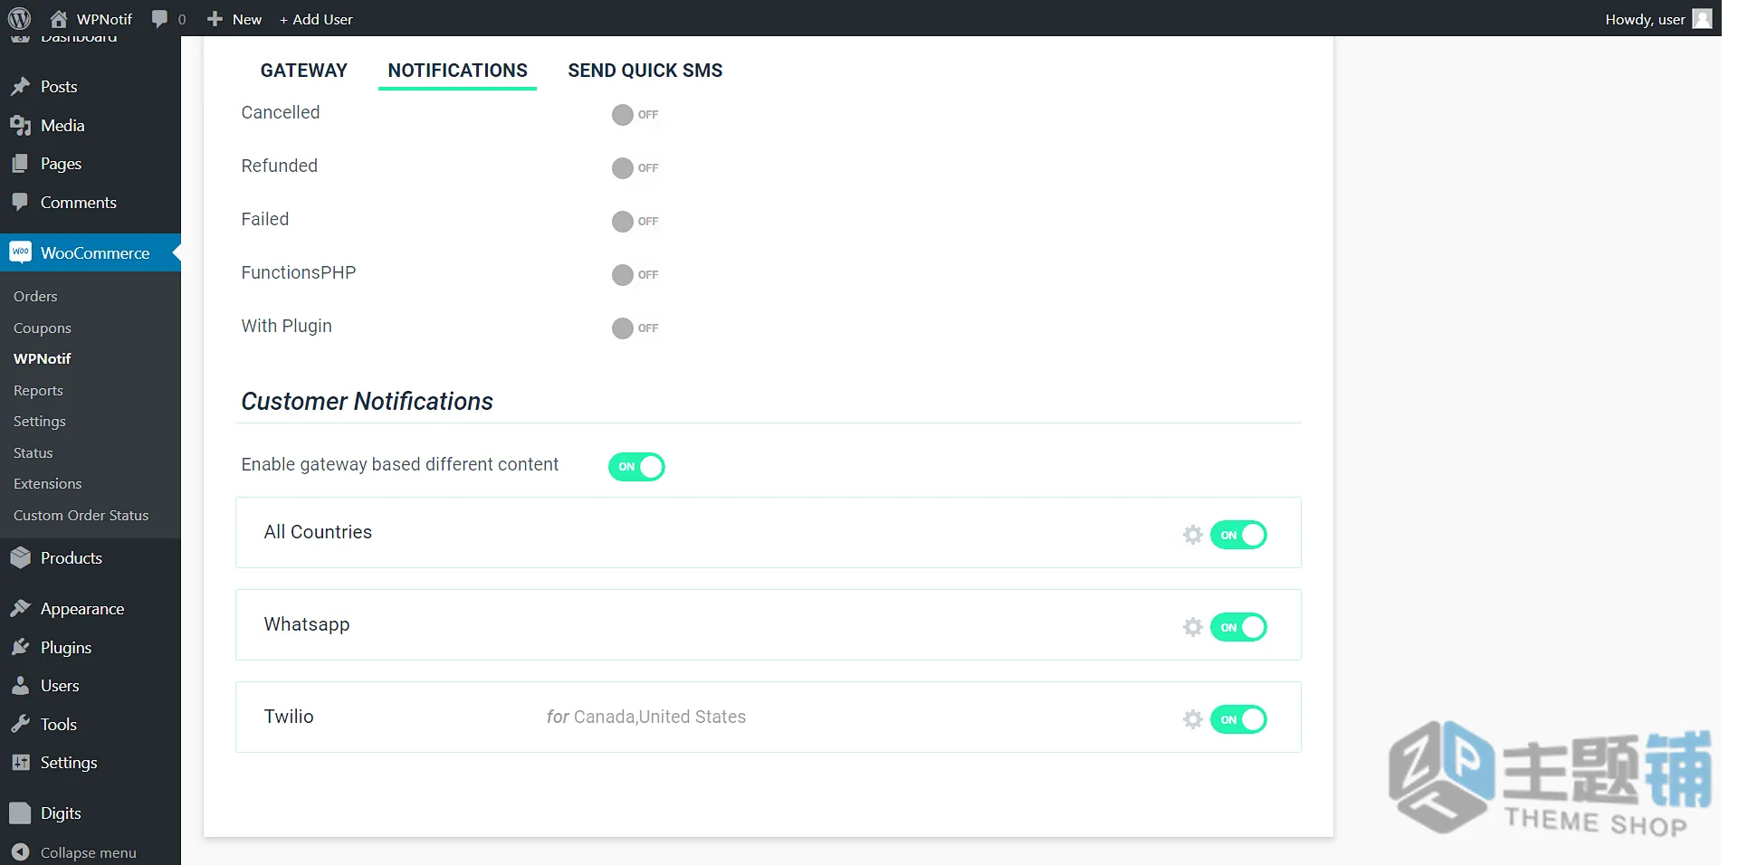The image size is (1738, 865).
Task: Click the FunctionsPHP status label
Action: pyautogui.click(x=299, y=272)
